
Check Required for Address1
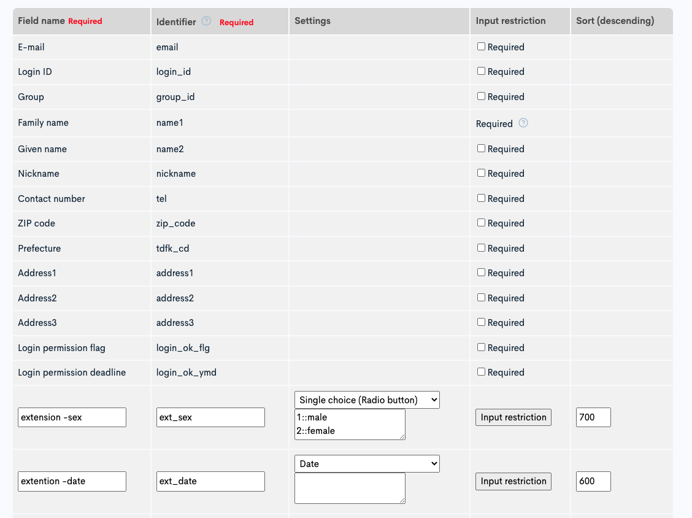[482, 273]
